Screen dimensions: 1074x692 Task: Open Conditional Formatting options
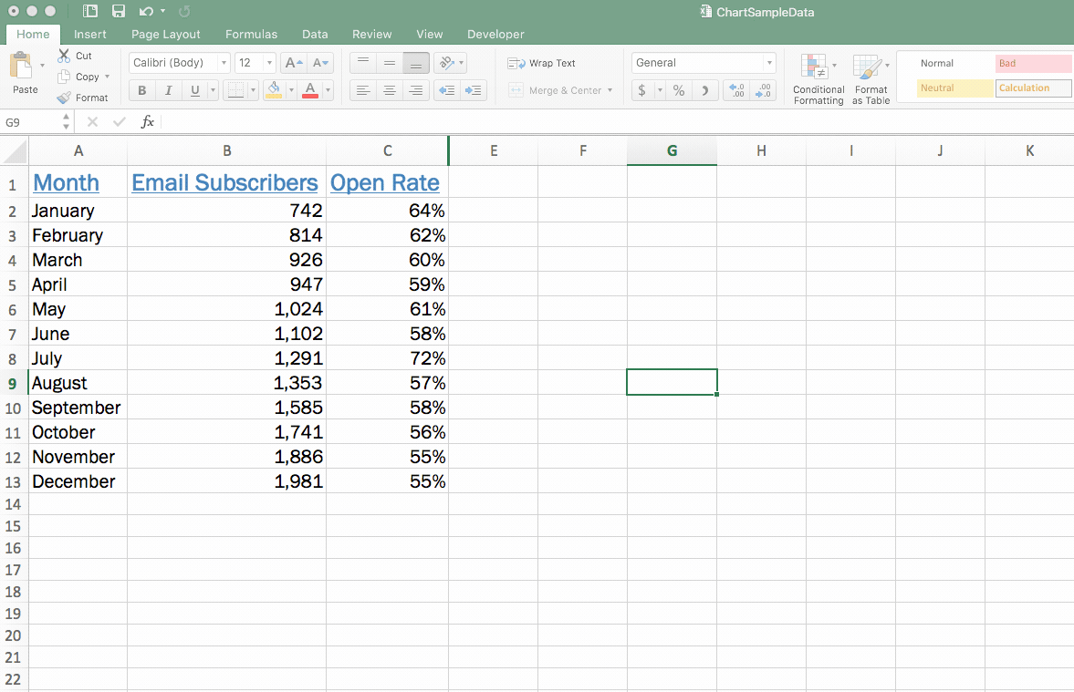[x=818, y=78]
